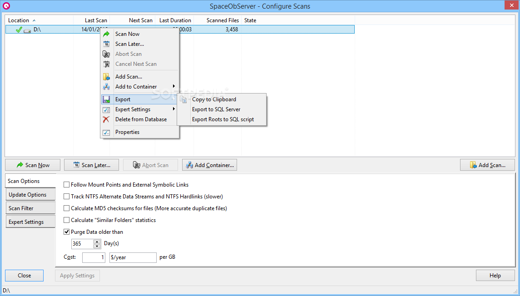Click the Abort Scan icon in context menu

tap(106, 54)
